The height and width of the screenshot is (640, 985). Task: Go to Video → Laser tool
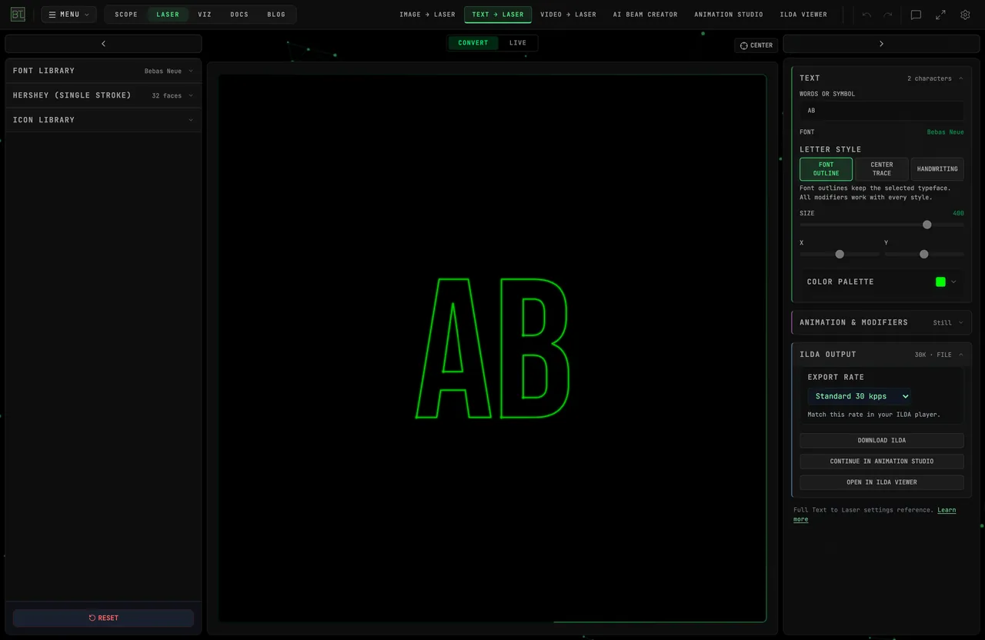coord(568,15)
